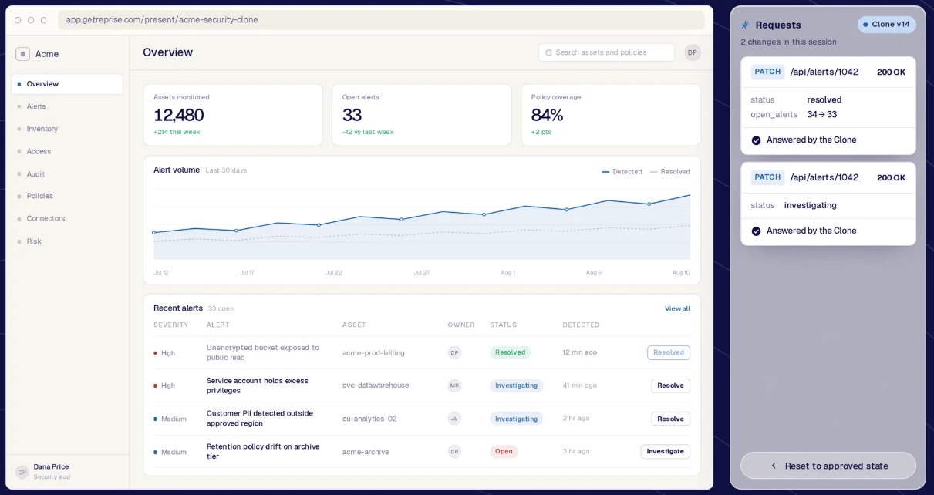This screenshot has width=934, height=495.
Task: Click the search magnifier icon
Action: tap(548, 52)
